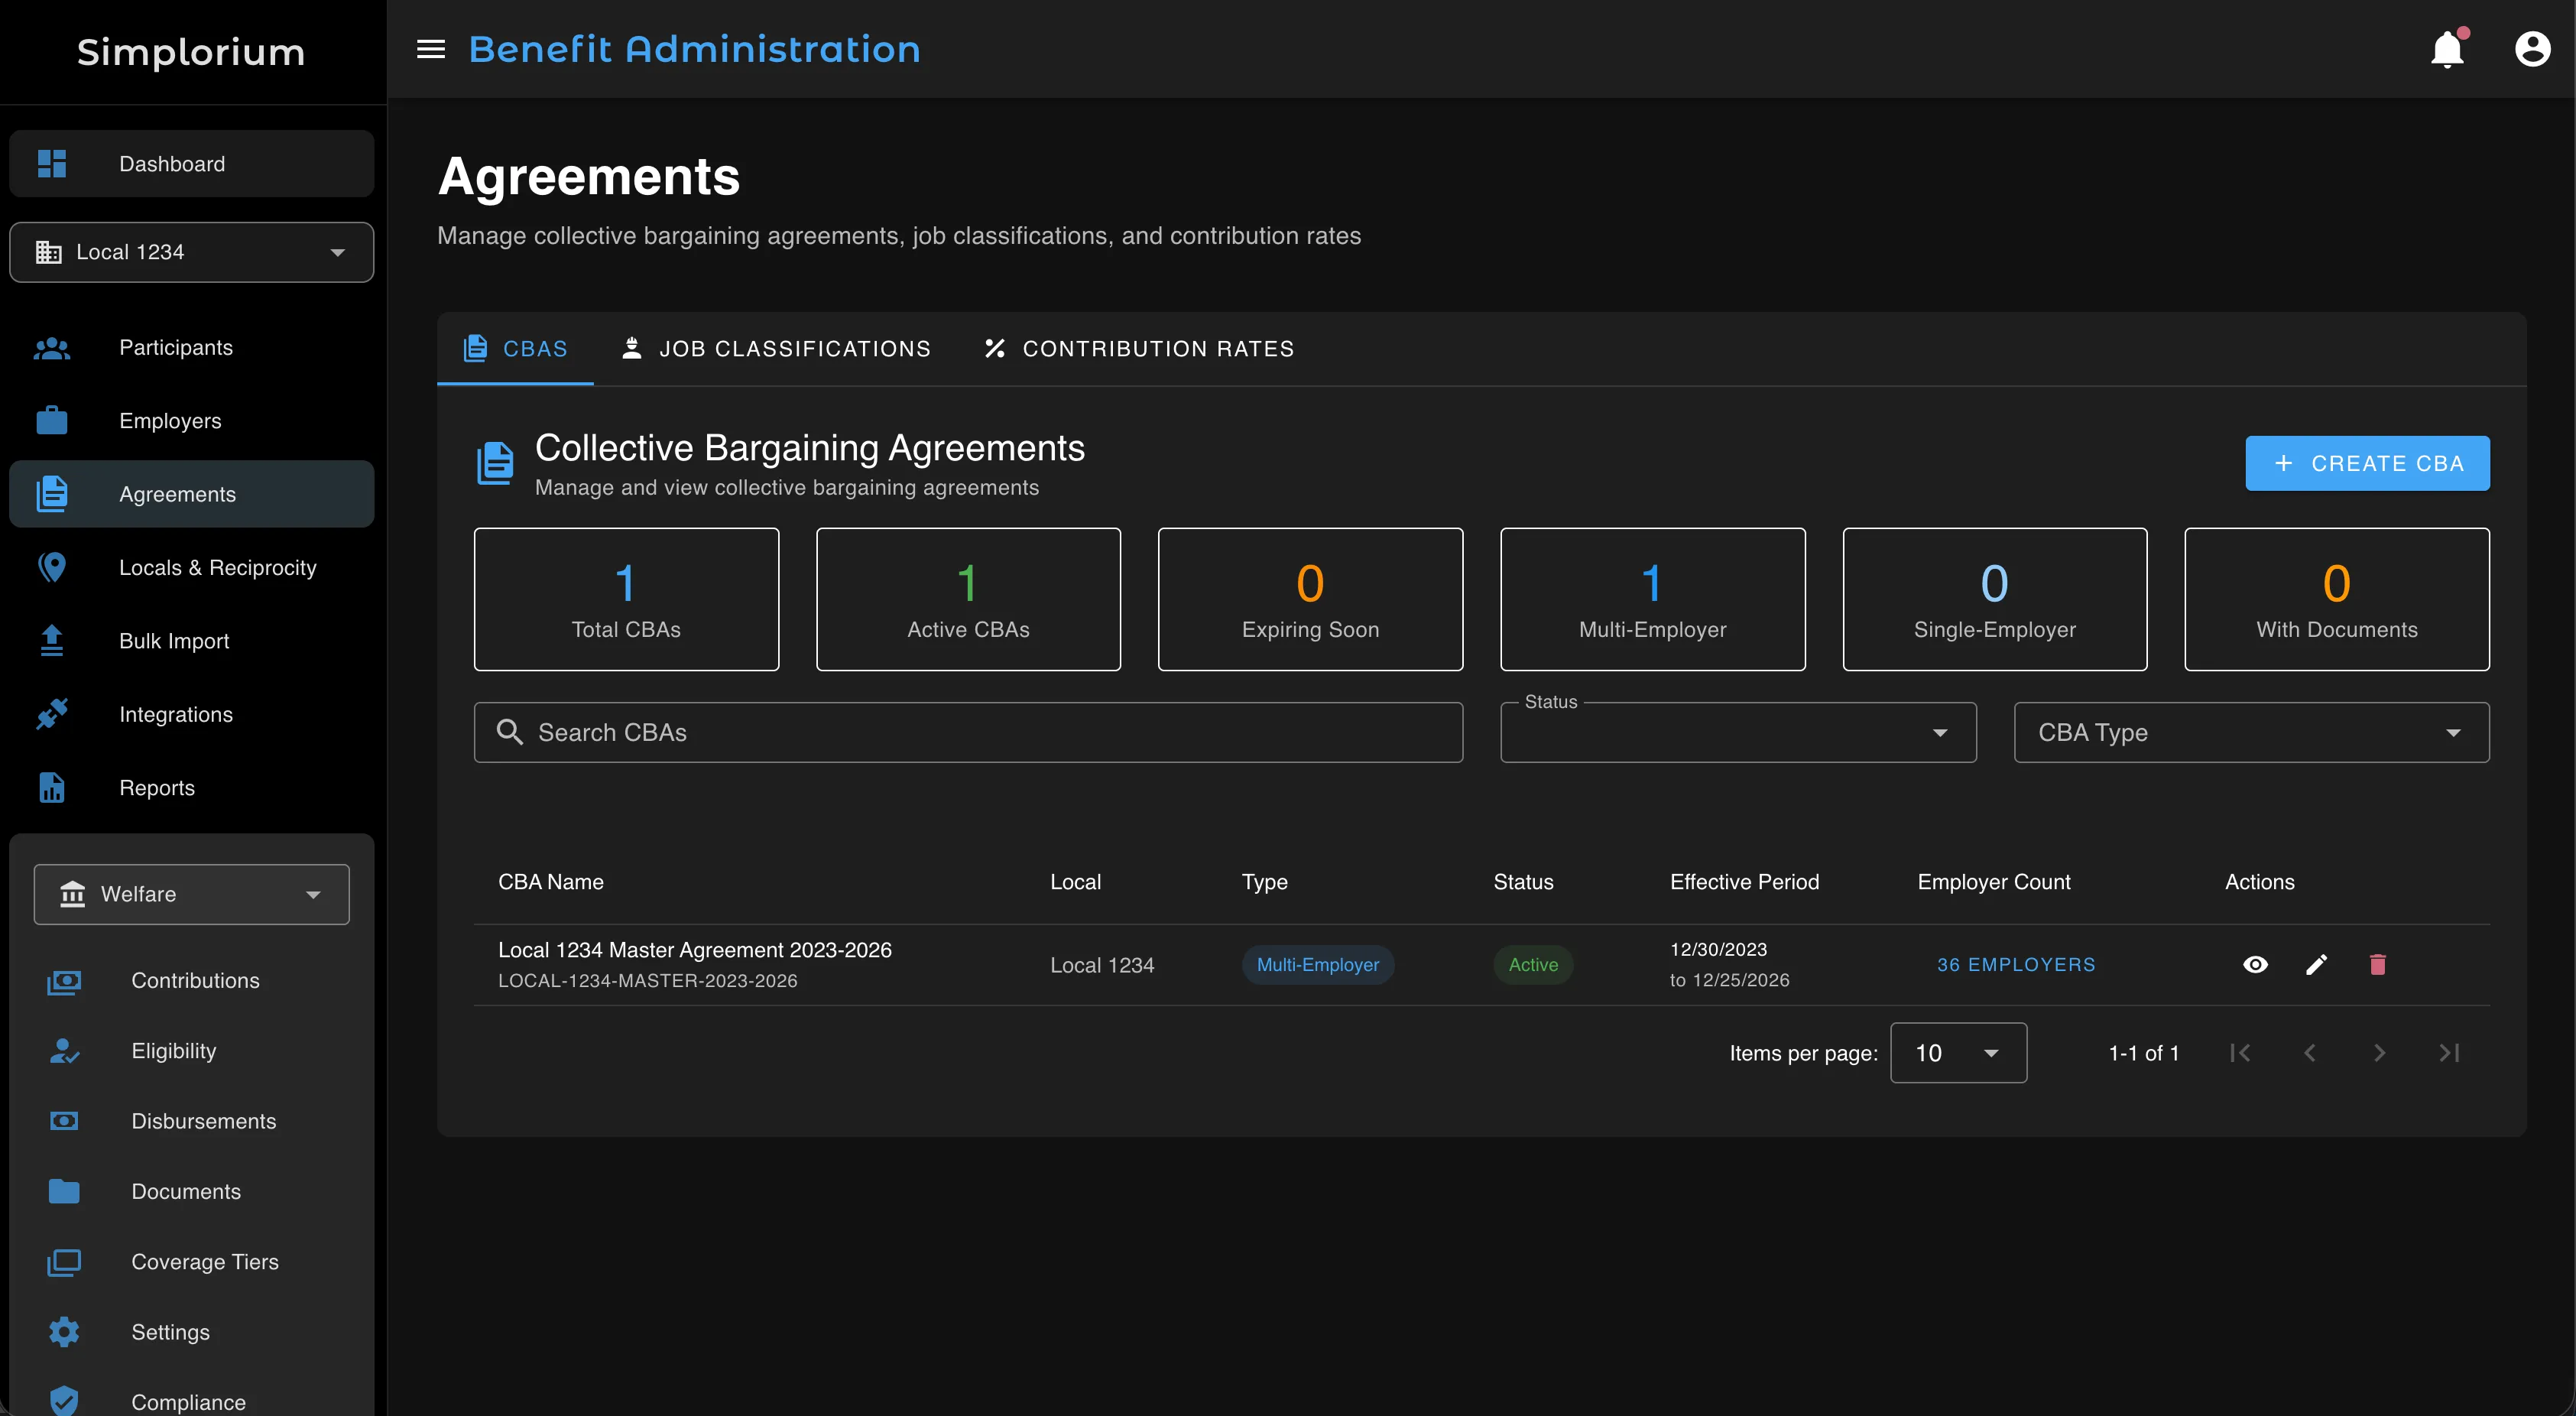Viewport: 2576px width, 1416px height.
Task: Open Locals & Reciprocity
Action: click(217, 567)
